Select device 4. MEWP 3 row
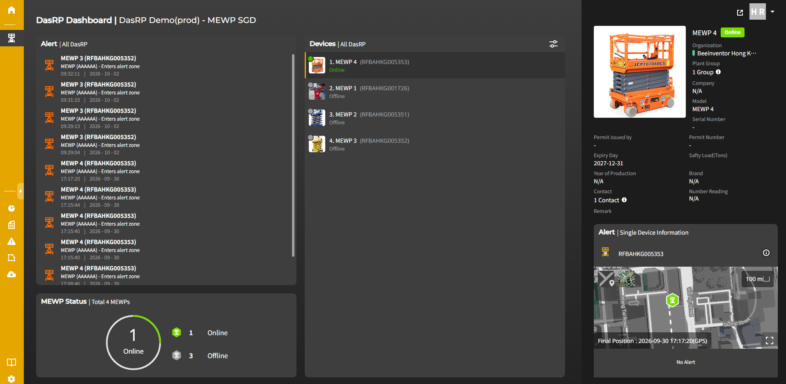The height and width of the screenshot is (384, 786). [435, 144]
